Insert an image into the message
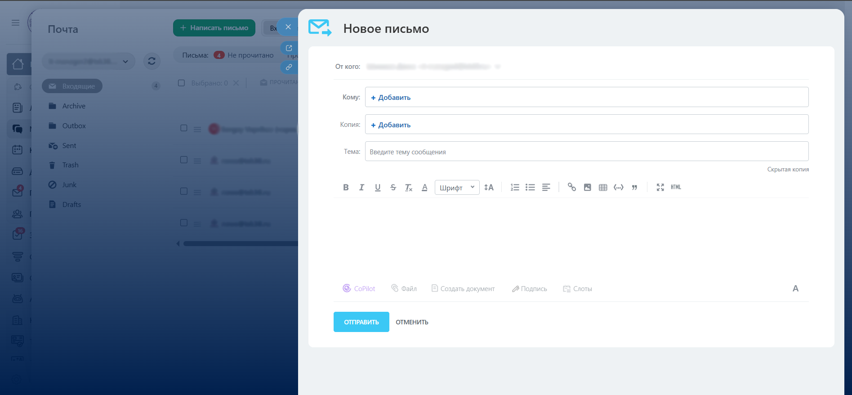This screenshot has height=395, width=852. click(x=587, y=188)
